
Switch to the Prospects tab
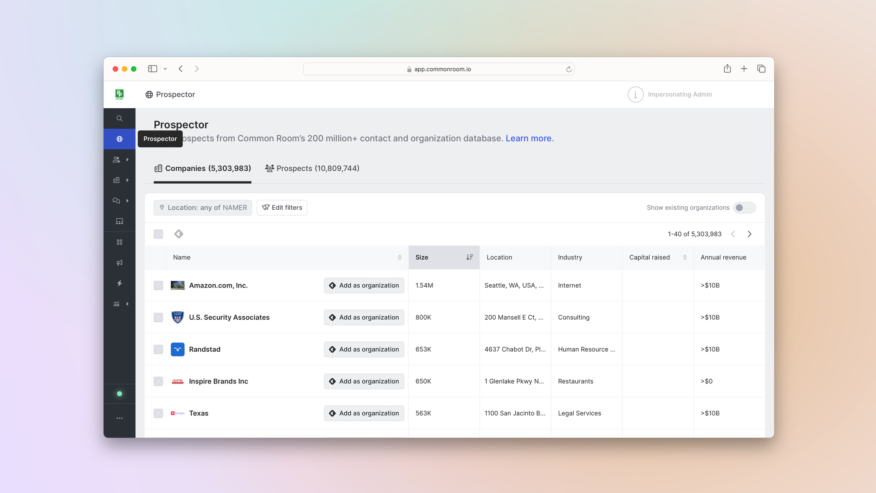(x=312, y=169)
